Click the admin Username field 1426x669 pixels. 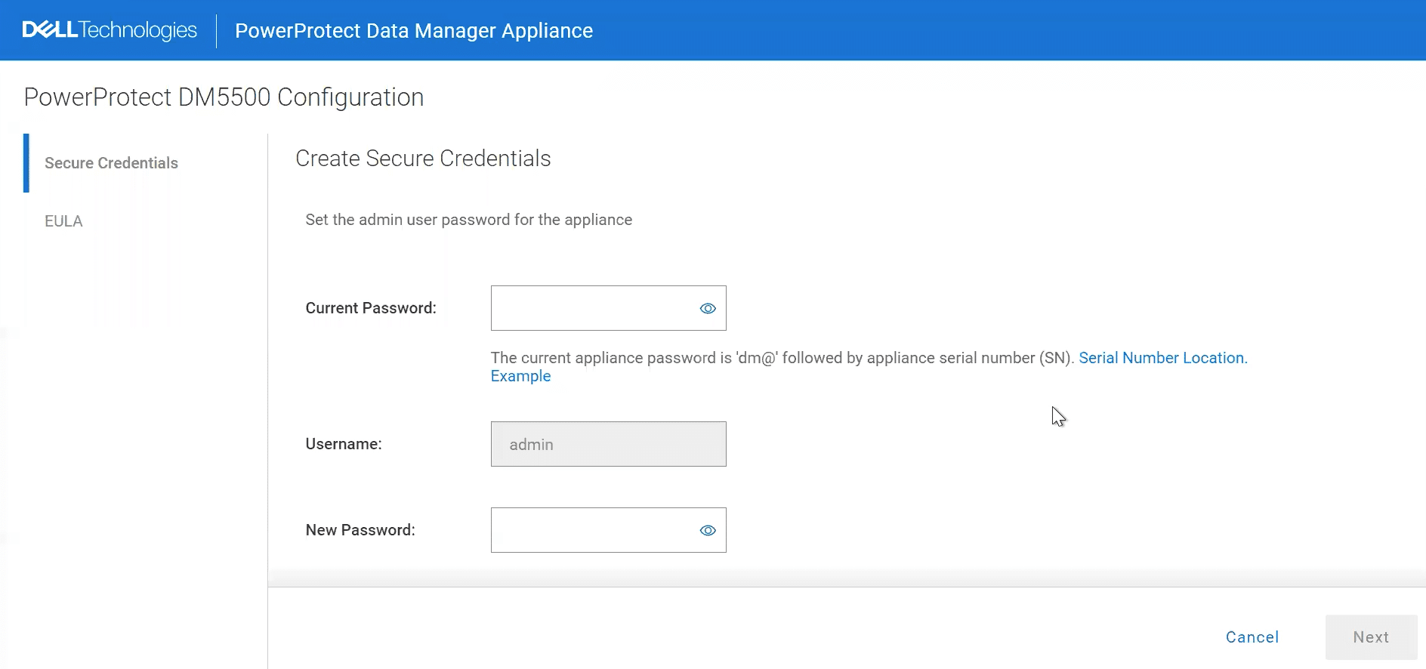[609, 444]
